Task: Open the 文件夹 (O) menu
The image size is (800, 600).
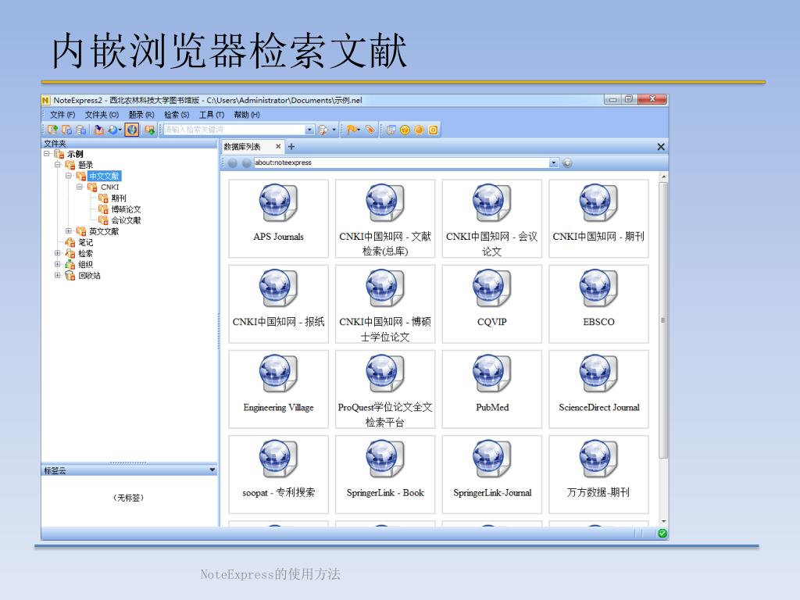Action: 102,115
